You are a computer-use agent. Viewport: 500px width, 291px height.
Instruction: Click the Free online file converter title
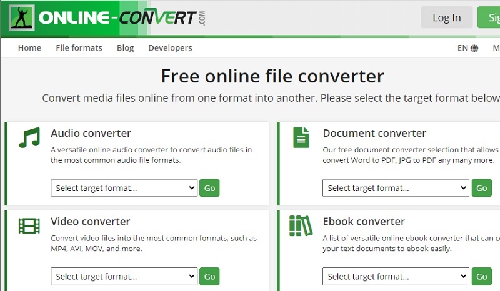272,76
